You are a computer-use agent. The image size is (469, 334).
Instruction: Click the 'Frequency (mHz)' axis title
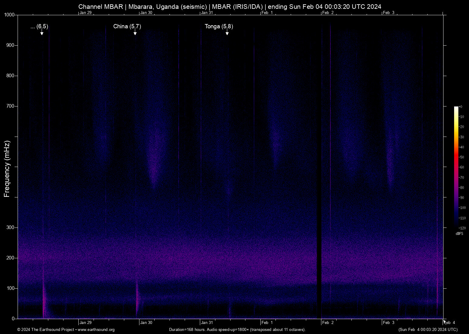coord(7,169)
